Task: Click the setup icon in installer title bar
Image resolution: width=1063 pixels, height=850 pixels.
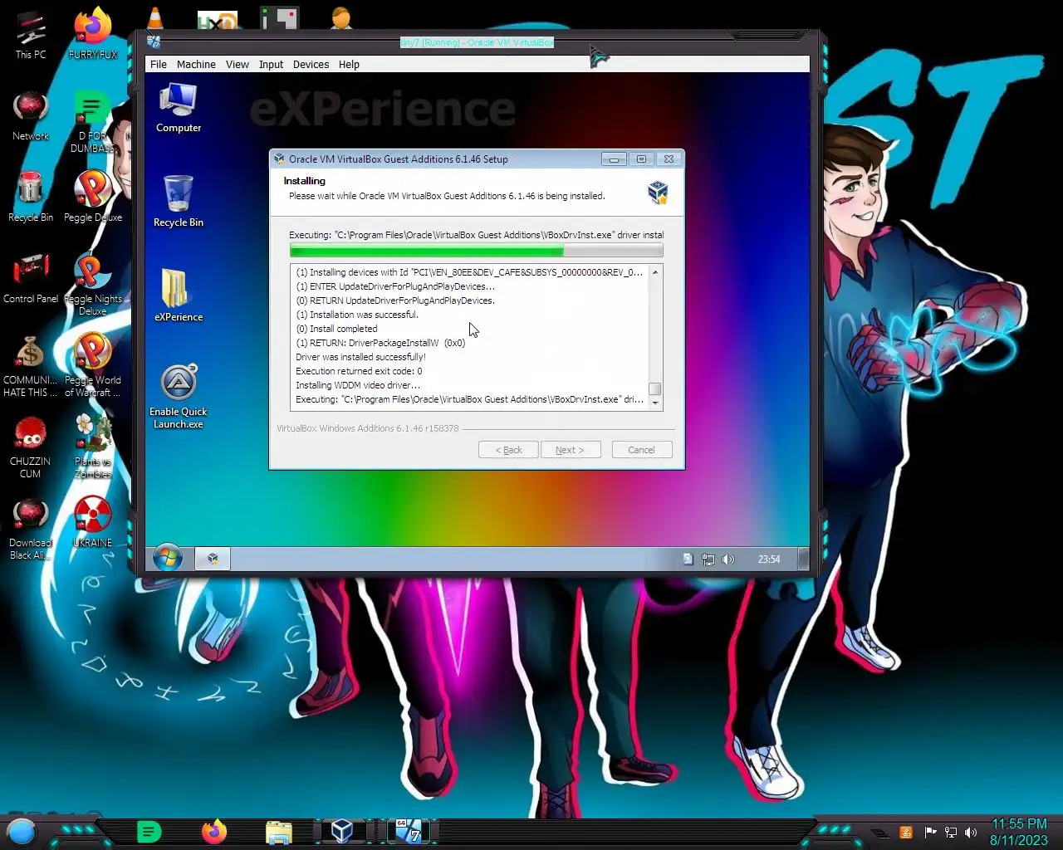Action: (280, 159)
